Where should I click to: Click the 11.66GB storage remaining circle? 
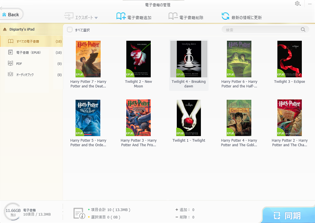[x=13, y=212]
